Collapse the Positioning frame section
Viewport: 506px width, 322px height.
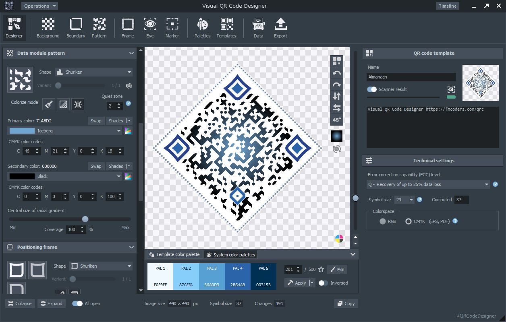[131, 247]
